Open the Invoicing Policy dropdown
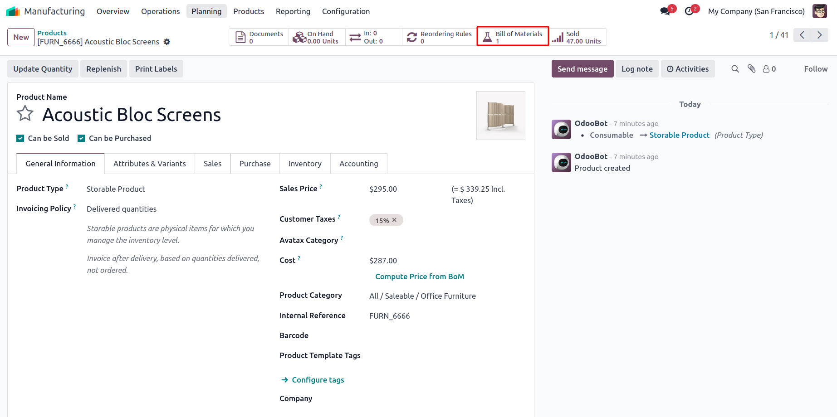The height and width of the screenshot is (417, 837). tap(172, 209)
